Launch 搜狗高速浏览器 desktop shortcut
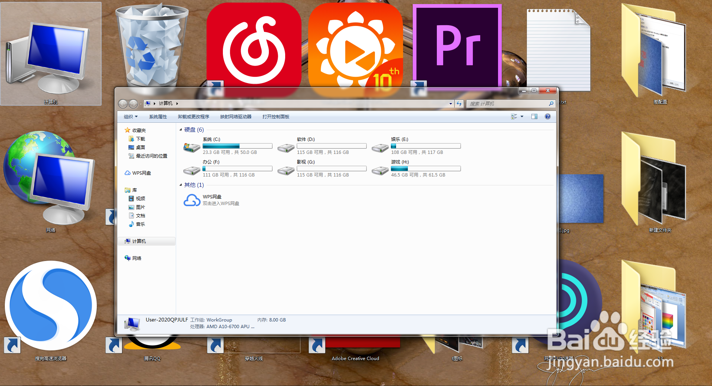 pyautogui.click(x=51, y=311)
